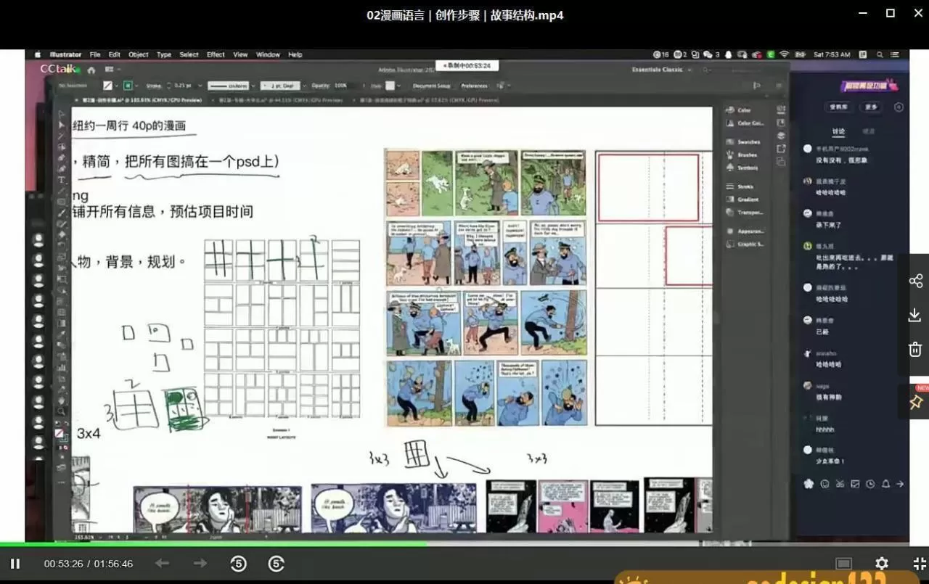Click the Document Setup button
Viewport: 929px width, 584px height.
click(x=432, y=85)
